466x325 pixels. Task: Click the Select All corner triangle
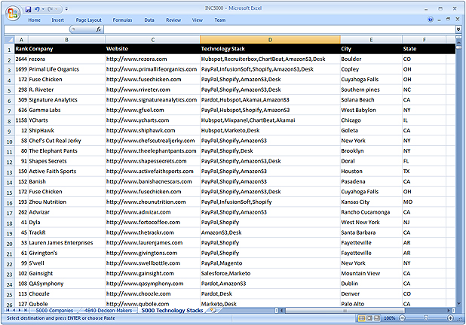[9, 39]
